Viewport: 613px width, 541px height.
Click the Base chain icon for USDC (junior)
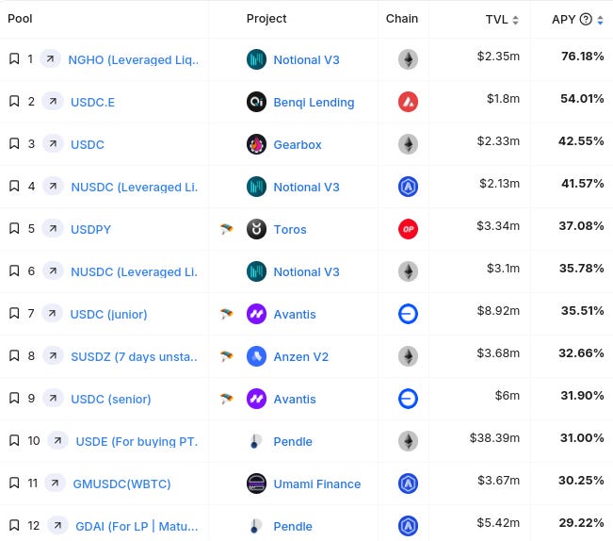(408, 314)
